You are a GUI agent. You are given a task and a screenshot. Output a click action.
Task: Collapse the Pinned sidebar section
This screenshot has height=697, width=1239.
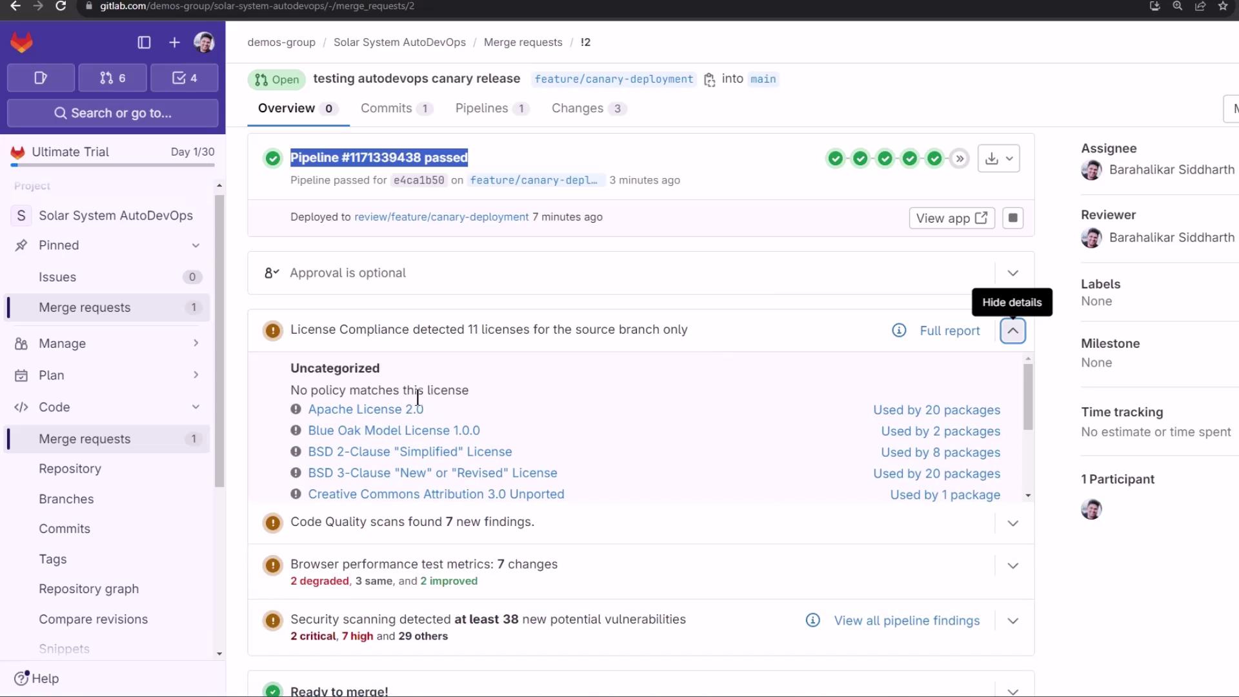(196, 245)
